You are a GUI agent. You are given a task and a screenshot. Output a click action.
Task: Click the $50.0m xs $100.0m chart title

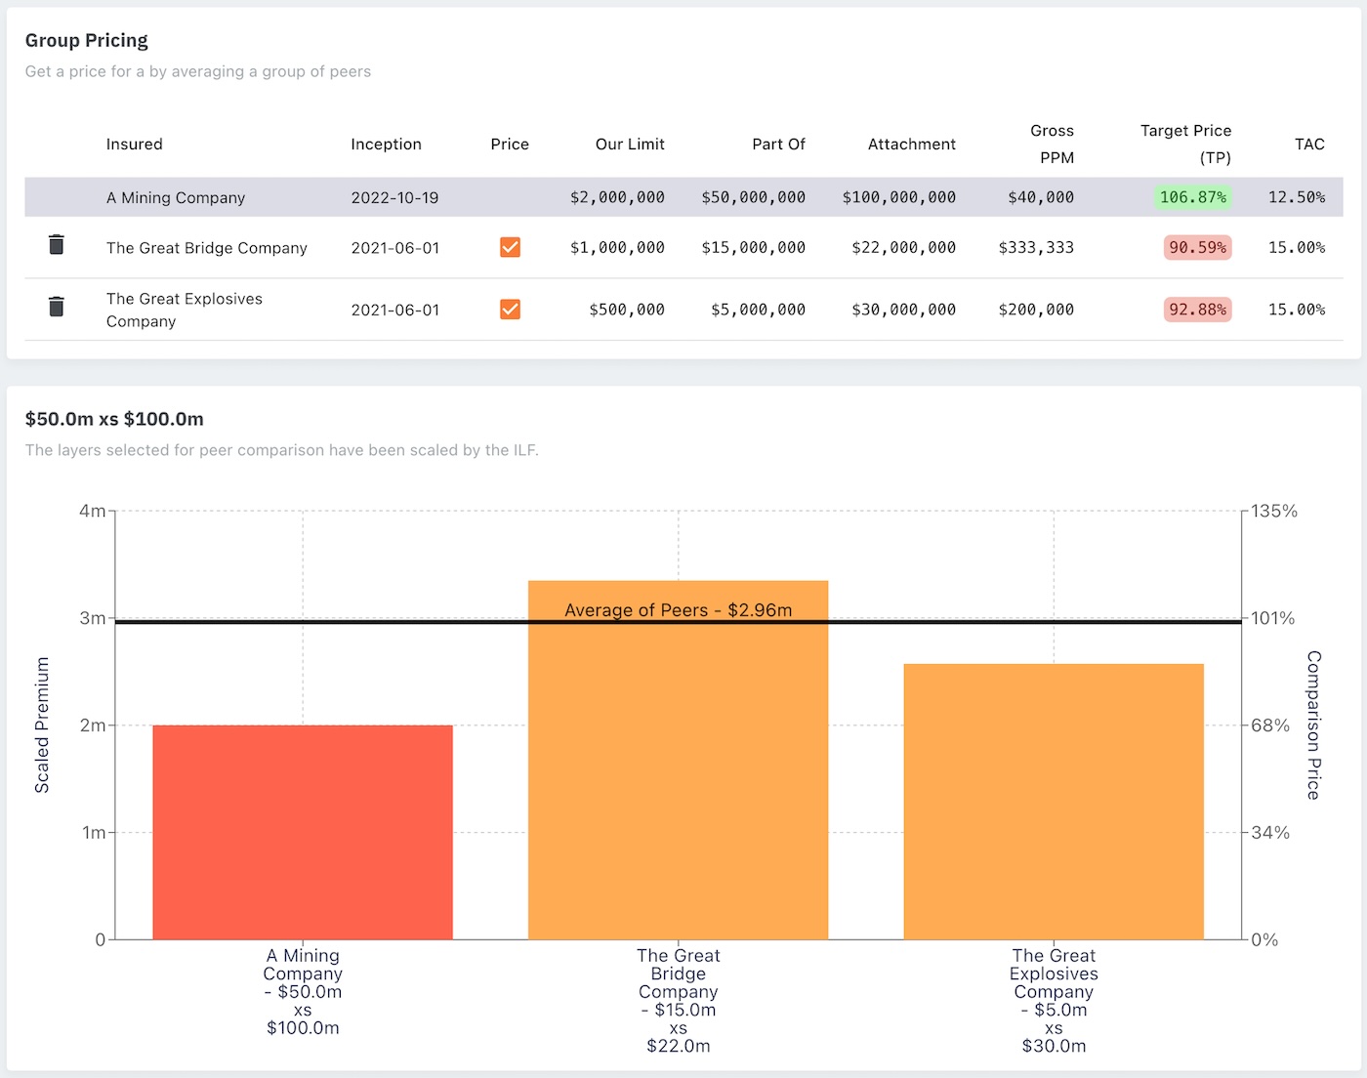[114, 419]
